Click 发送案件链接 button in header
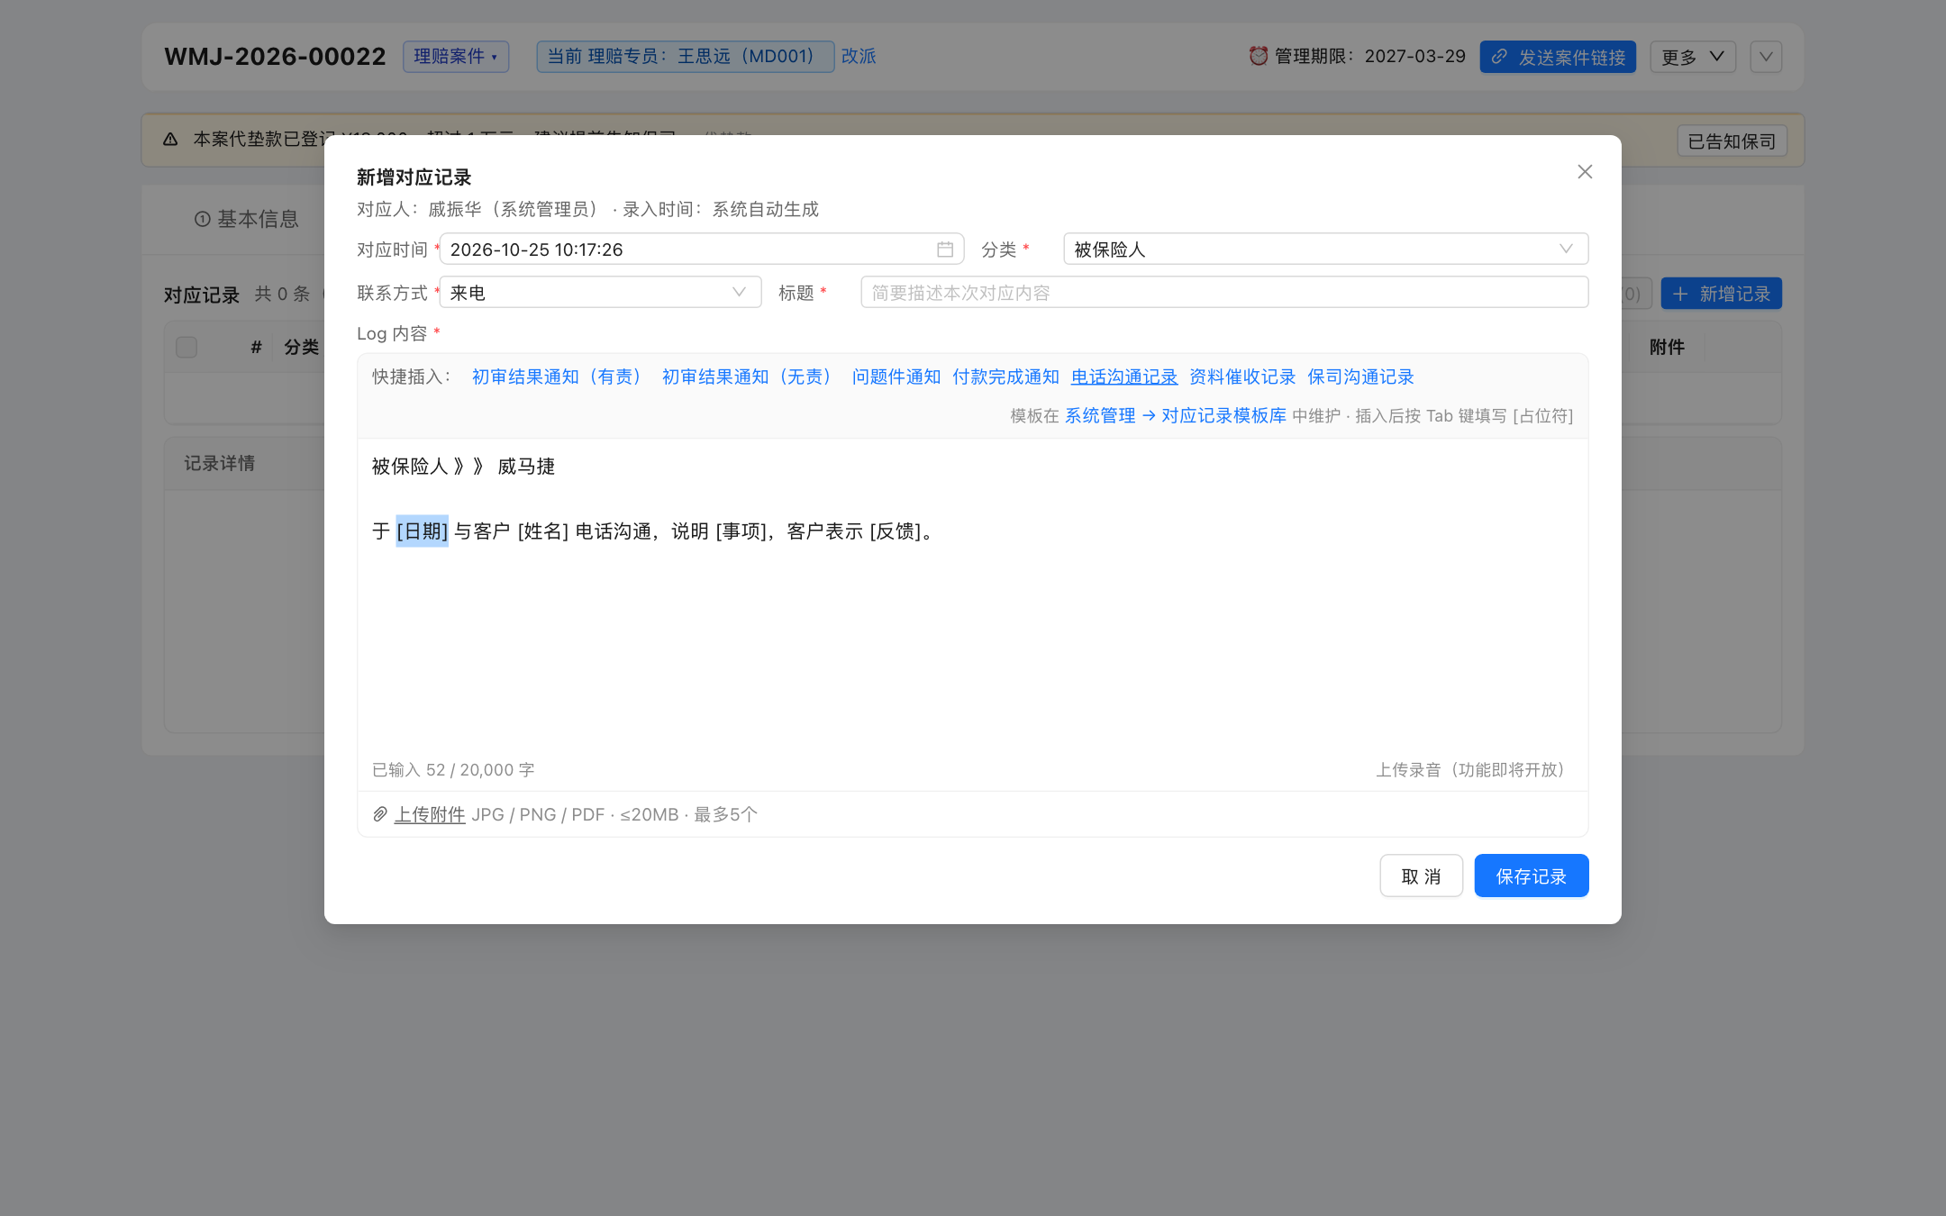This screenshot has width=1946, height=1216. click(1558, 57)
